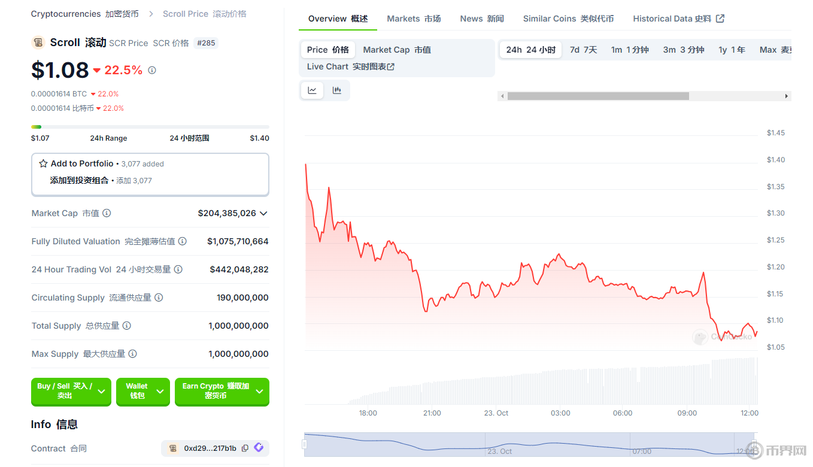Go to Cryptocurrencies breadcrumb link
The width and height of the screenshot is (813, 467).
[x=84, y=14]
